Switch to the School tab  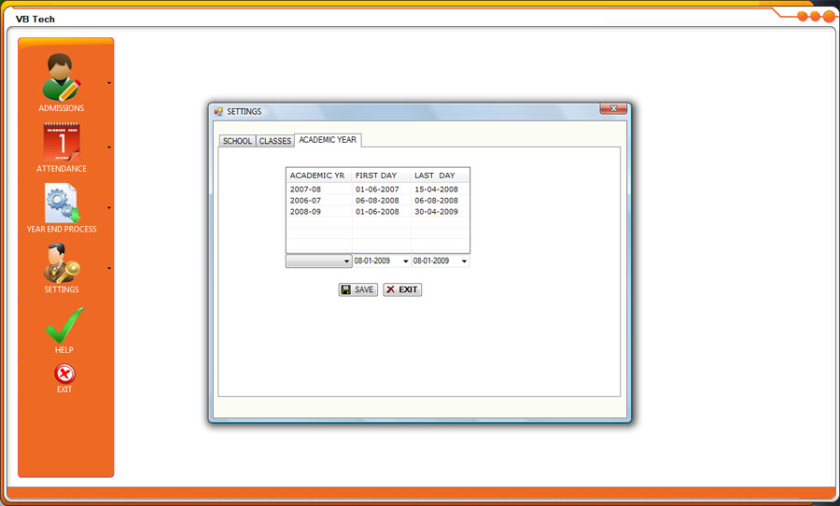click(x=237, y=141)
